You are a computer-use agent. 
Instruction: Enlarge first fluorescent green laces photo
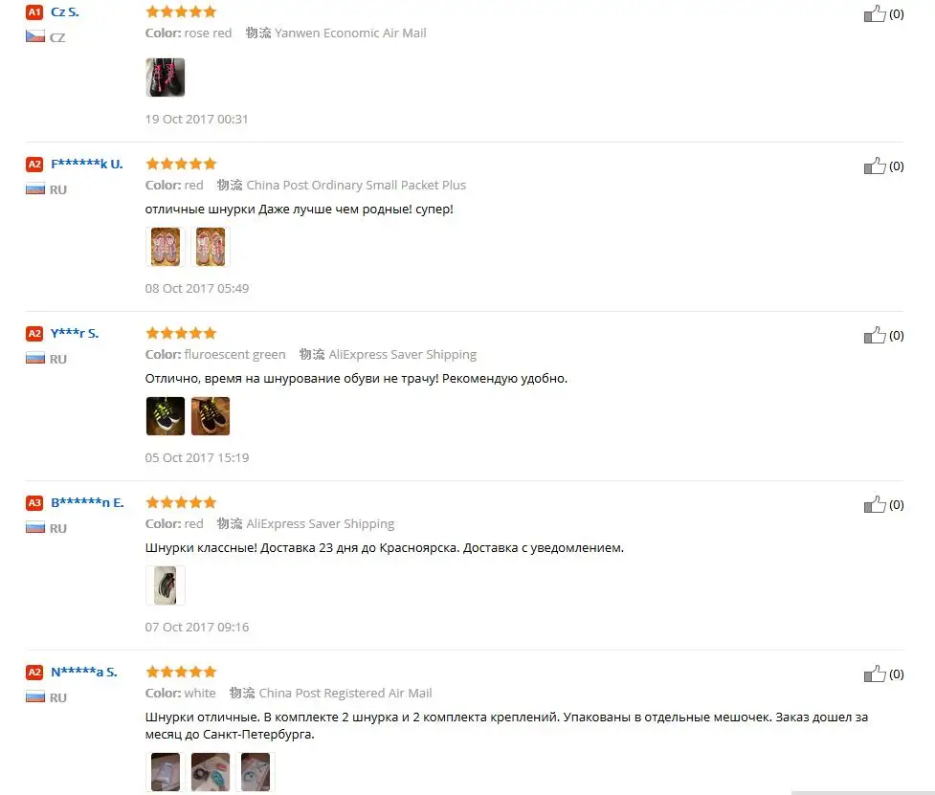(166, 415)
